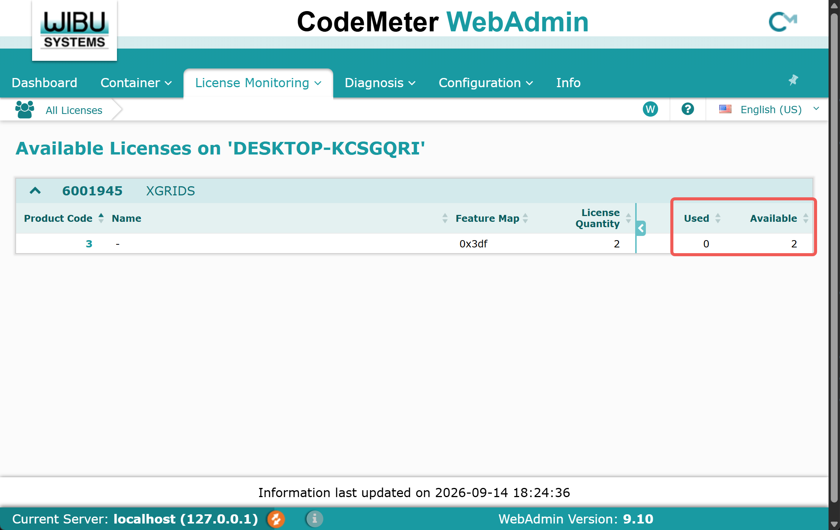
Task: Click the Used column header
Action: [696, 218]
